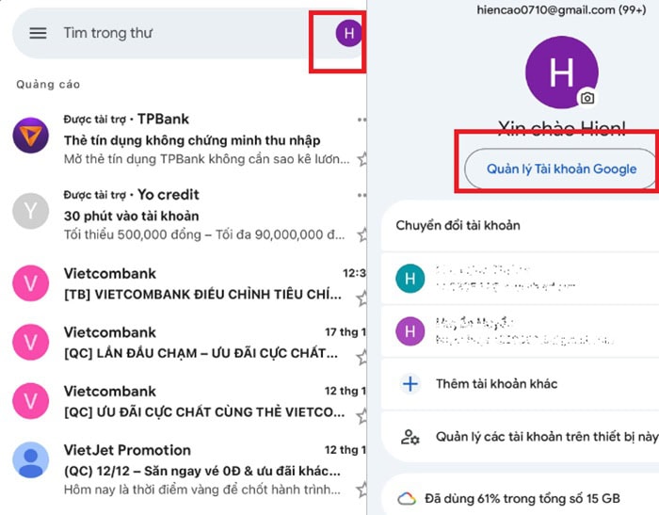
Task: Click the hiencao0710@gmail.com address text
Action: pyautogui.click(x=545, y=9)
